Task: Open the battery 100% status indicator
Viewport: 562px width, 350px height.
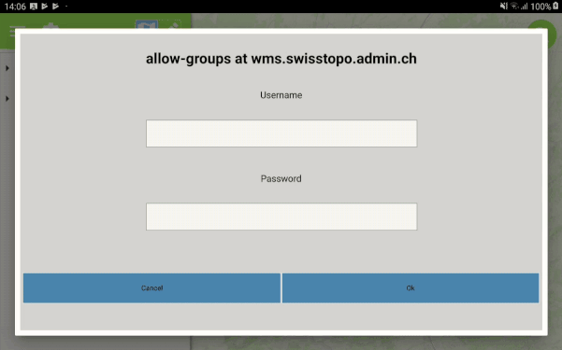Action: click(x=544, y=7)
